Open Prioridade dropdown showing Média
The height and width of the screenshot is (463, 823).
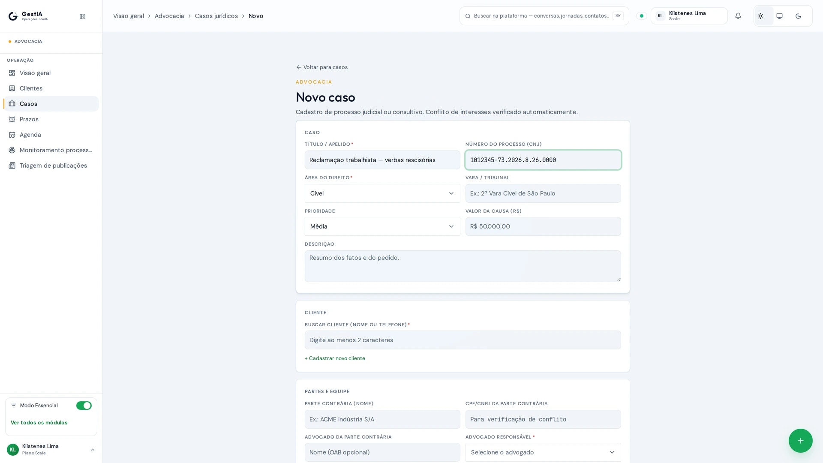point(382,226)
